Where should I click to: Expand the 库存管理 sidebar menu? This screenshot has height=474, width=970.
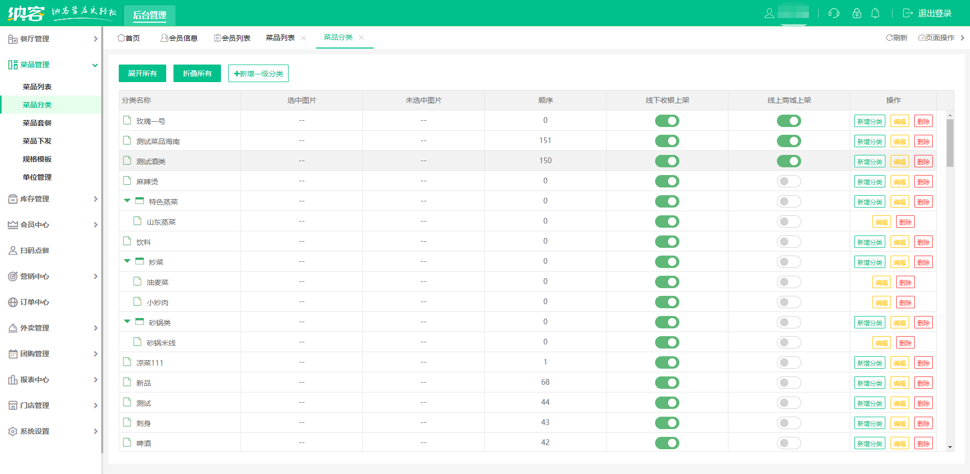(52, 199)
